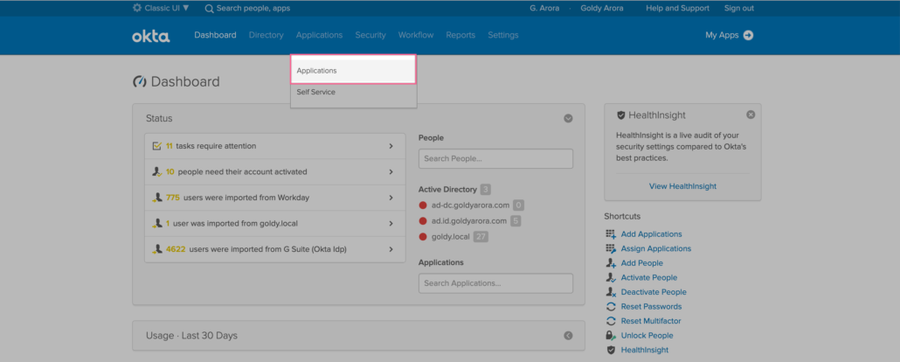Click the gear icon beside Classic UI

(136, 8)
